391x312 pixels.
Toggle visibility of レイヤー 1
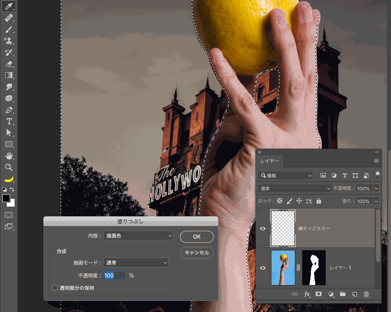pyautogui.click(x=263, y=268)
